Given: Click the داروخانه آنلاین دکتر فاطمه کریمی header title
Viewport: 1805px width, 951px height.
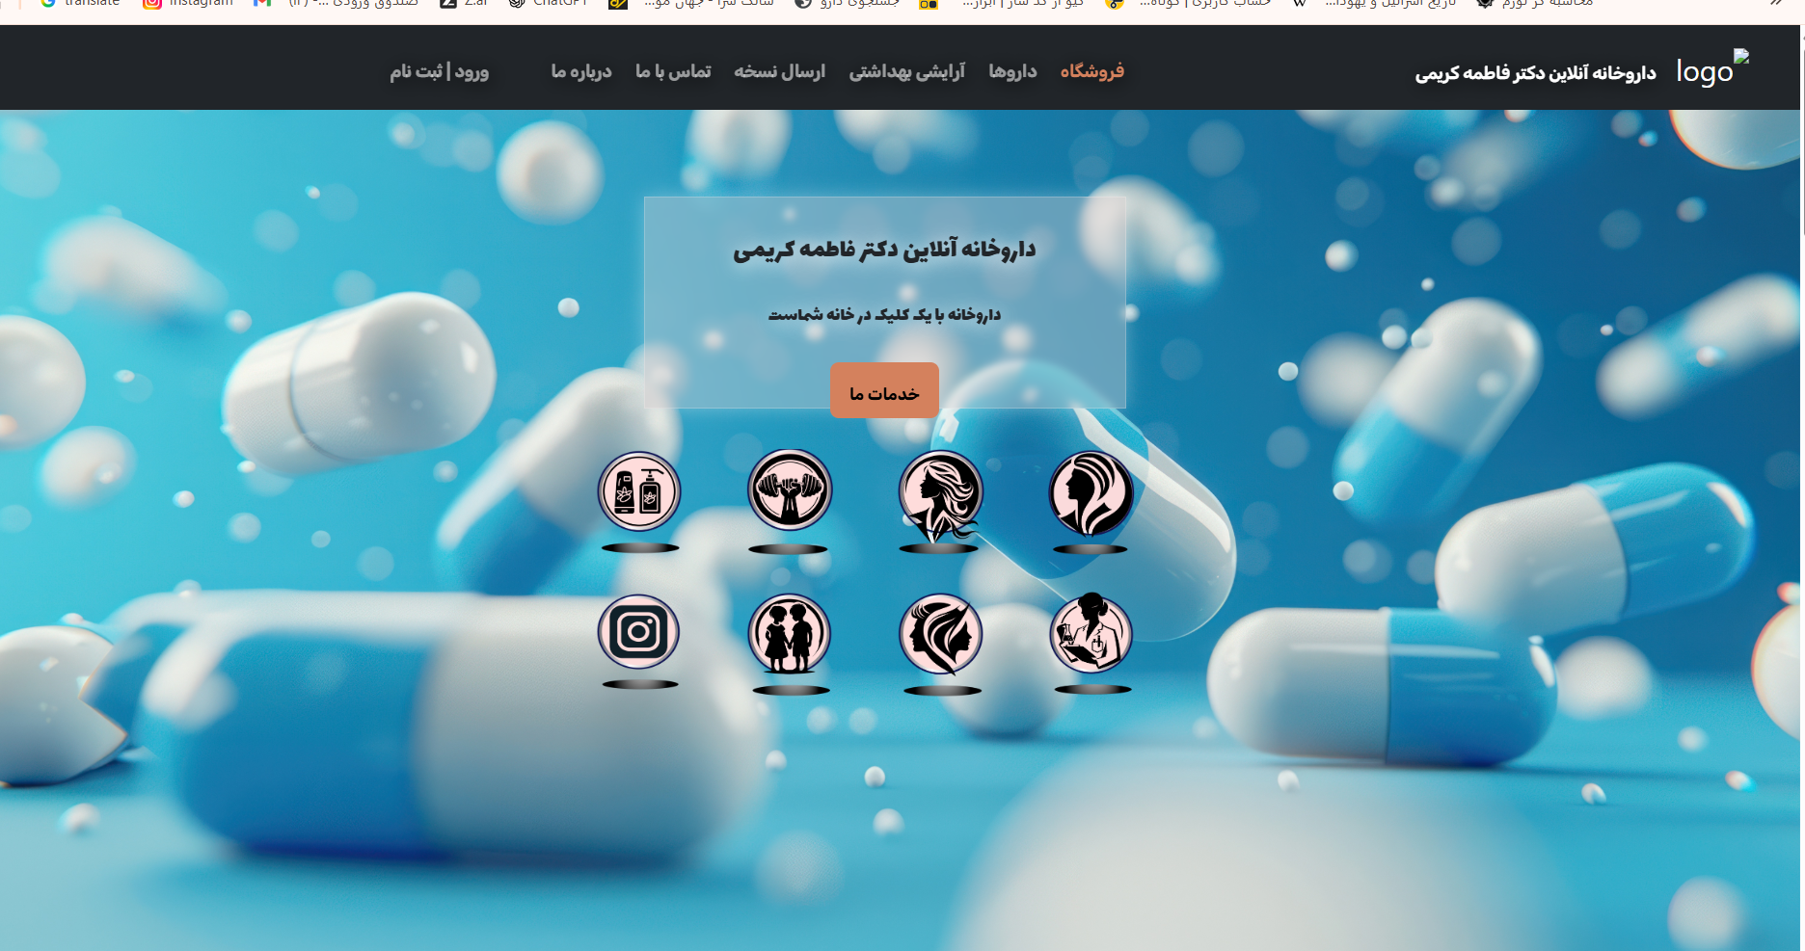Looking at the screenshot, I should (x=1535, y=73).
